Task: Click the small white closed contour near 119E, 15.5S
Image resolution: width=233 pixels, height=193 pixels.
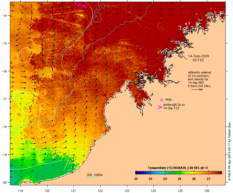Action: (24, 55)
